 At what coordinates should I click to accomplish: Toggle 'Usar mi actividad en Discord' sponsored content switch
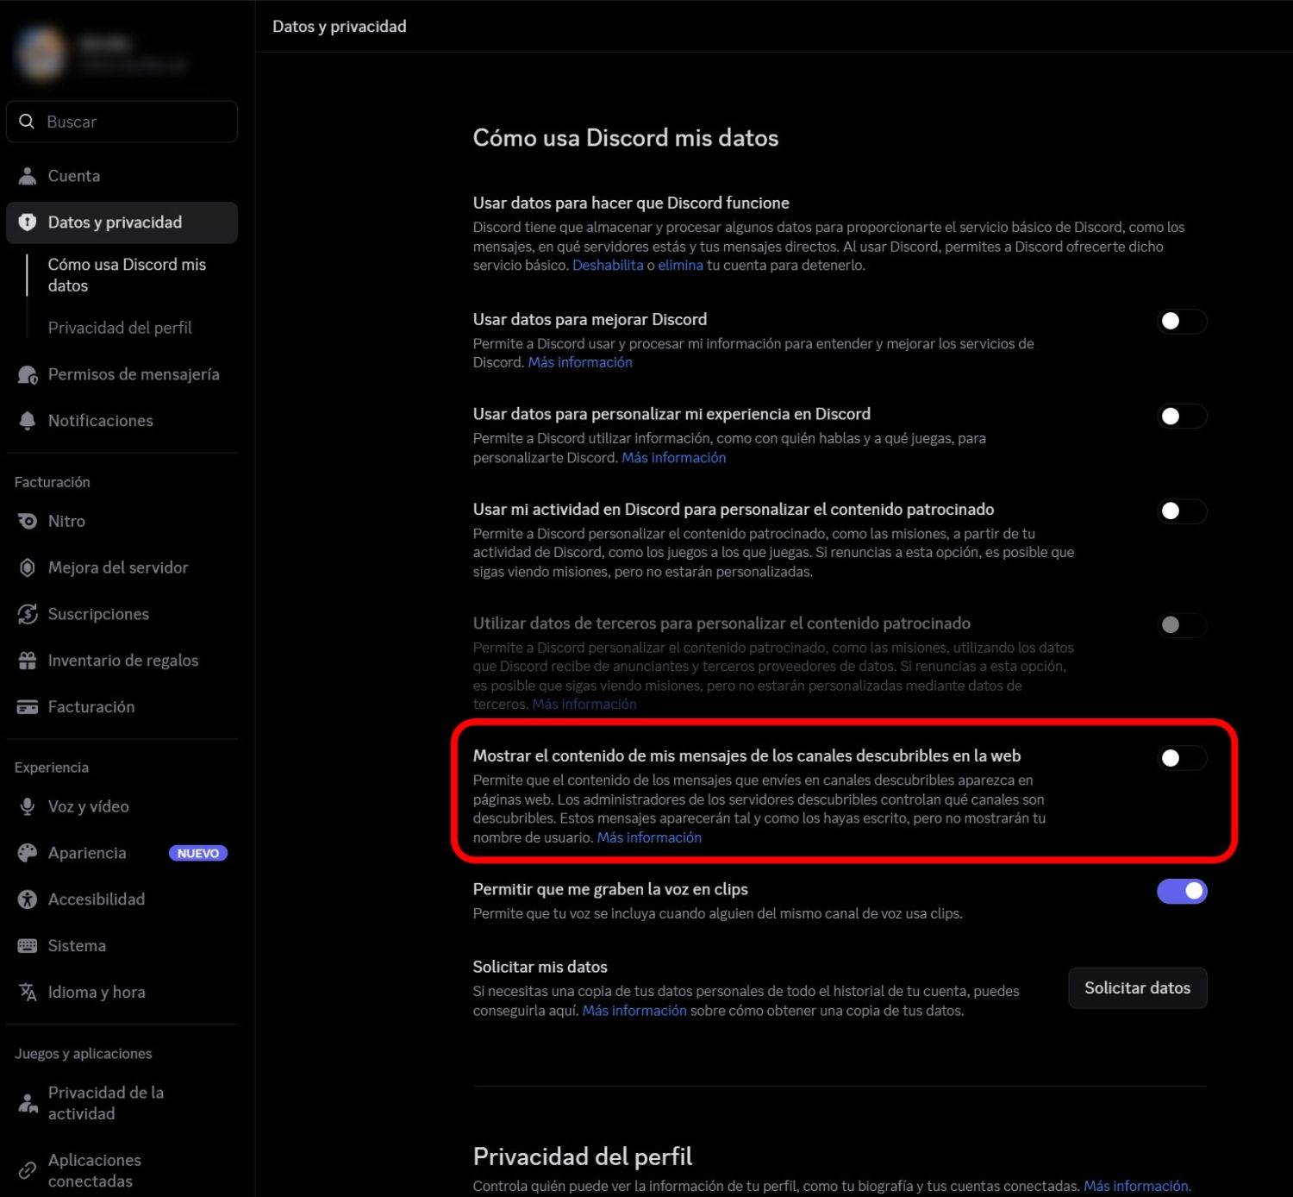[1182, 511]
